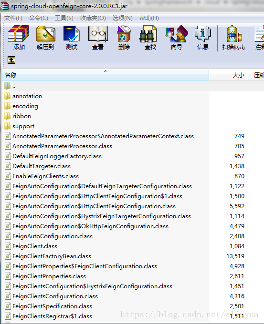
Task: Click the FeignAutoConfiguration.class file icon
Action: 8,236
